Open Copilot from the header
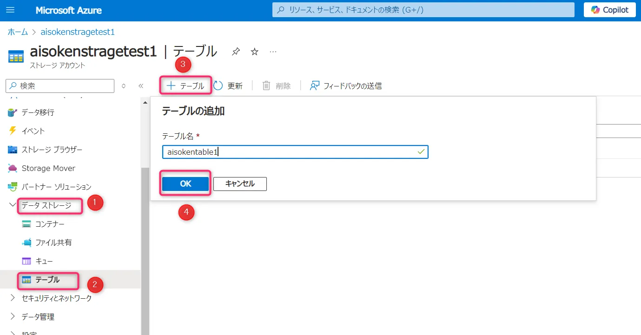 tap(610, 10)
